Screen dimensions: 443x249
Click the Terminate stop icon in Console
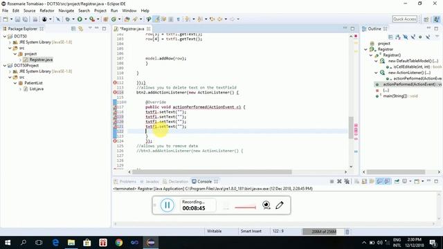(x=332, y=181)
